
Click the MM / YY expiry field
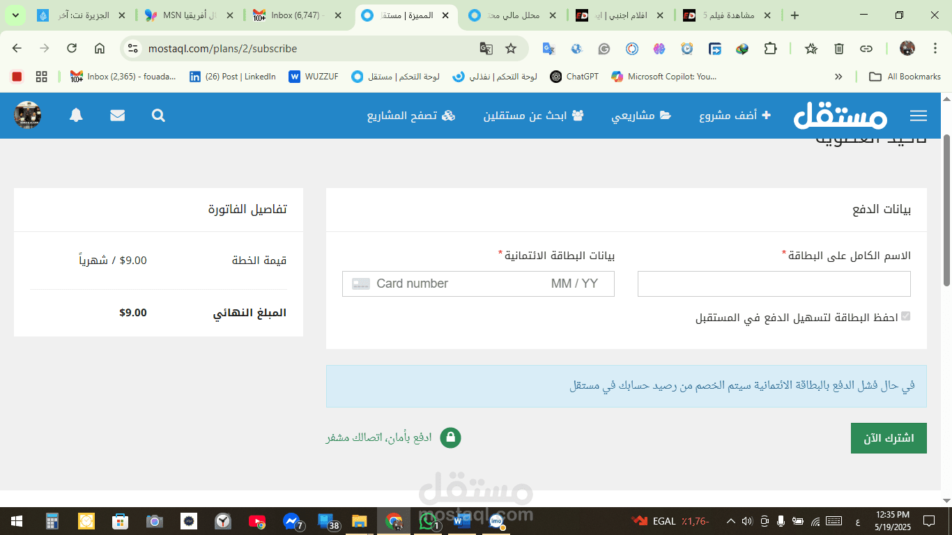tap(574, 284)
